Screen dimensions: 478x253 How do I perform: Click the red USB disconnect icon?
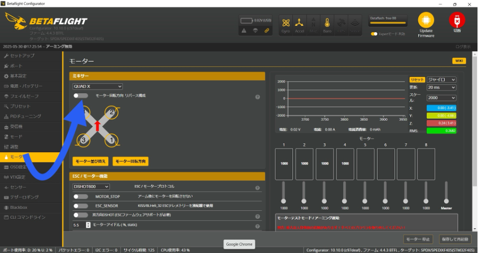click(456, 21)
